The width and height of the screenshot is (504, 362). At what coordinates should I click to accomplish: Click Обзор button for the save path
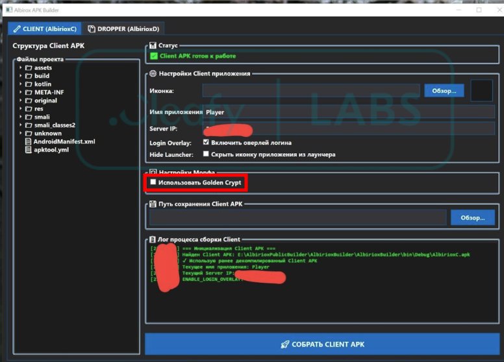pyautogui.click(x=473, y=218)
